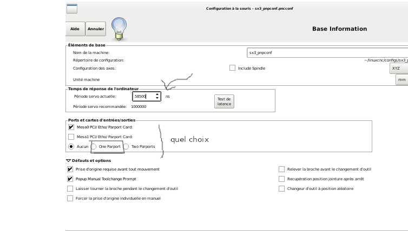
Task: Click the Configuration des axes label
Action: coord(95,68)
